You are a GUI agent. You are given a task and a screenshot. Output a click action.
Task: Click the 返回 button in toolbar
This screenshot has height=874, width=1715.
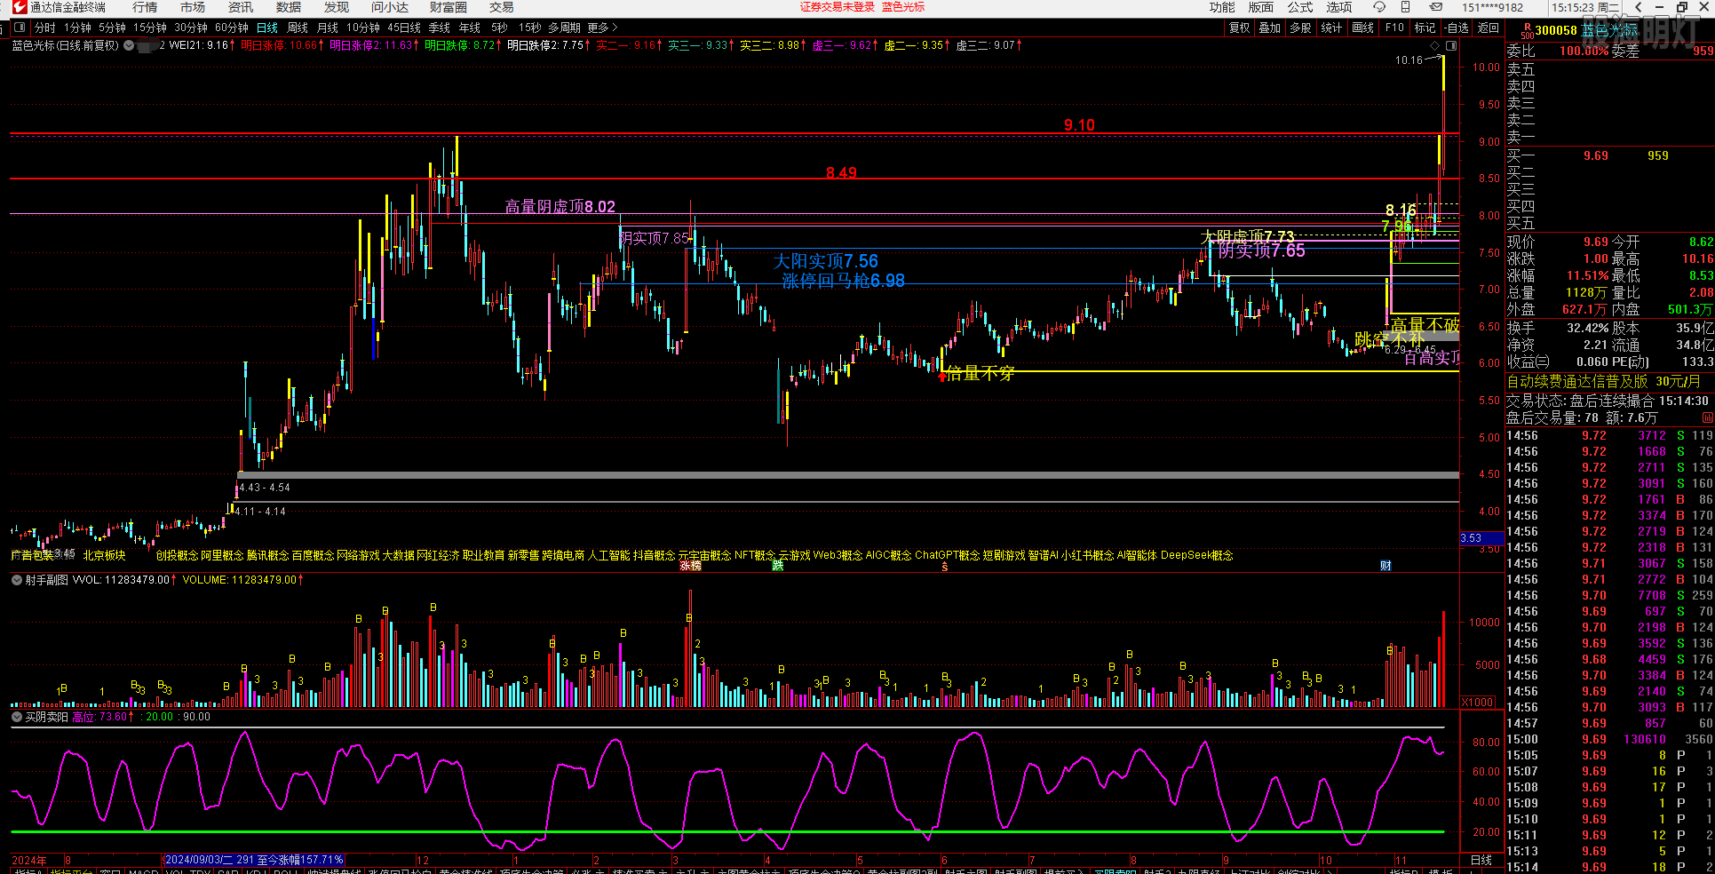pos(1489,28)
